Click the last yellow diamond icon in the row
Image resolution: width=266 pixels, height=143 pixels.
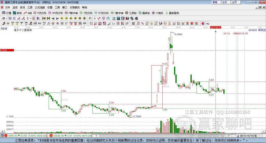pos(84,18)
